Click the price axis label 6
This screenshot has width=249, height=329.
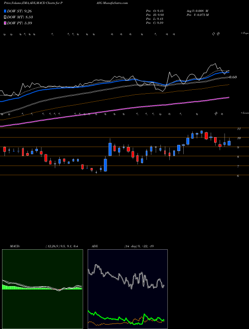(238, 176)
